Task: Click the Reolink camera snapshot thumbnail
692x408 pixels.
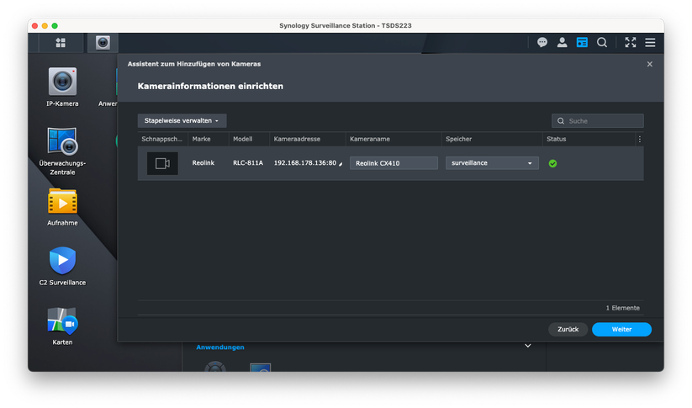Action: pos(162,163)
